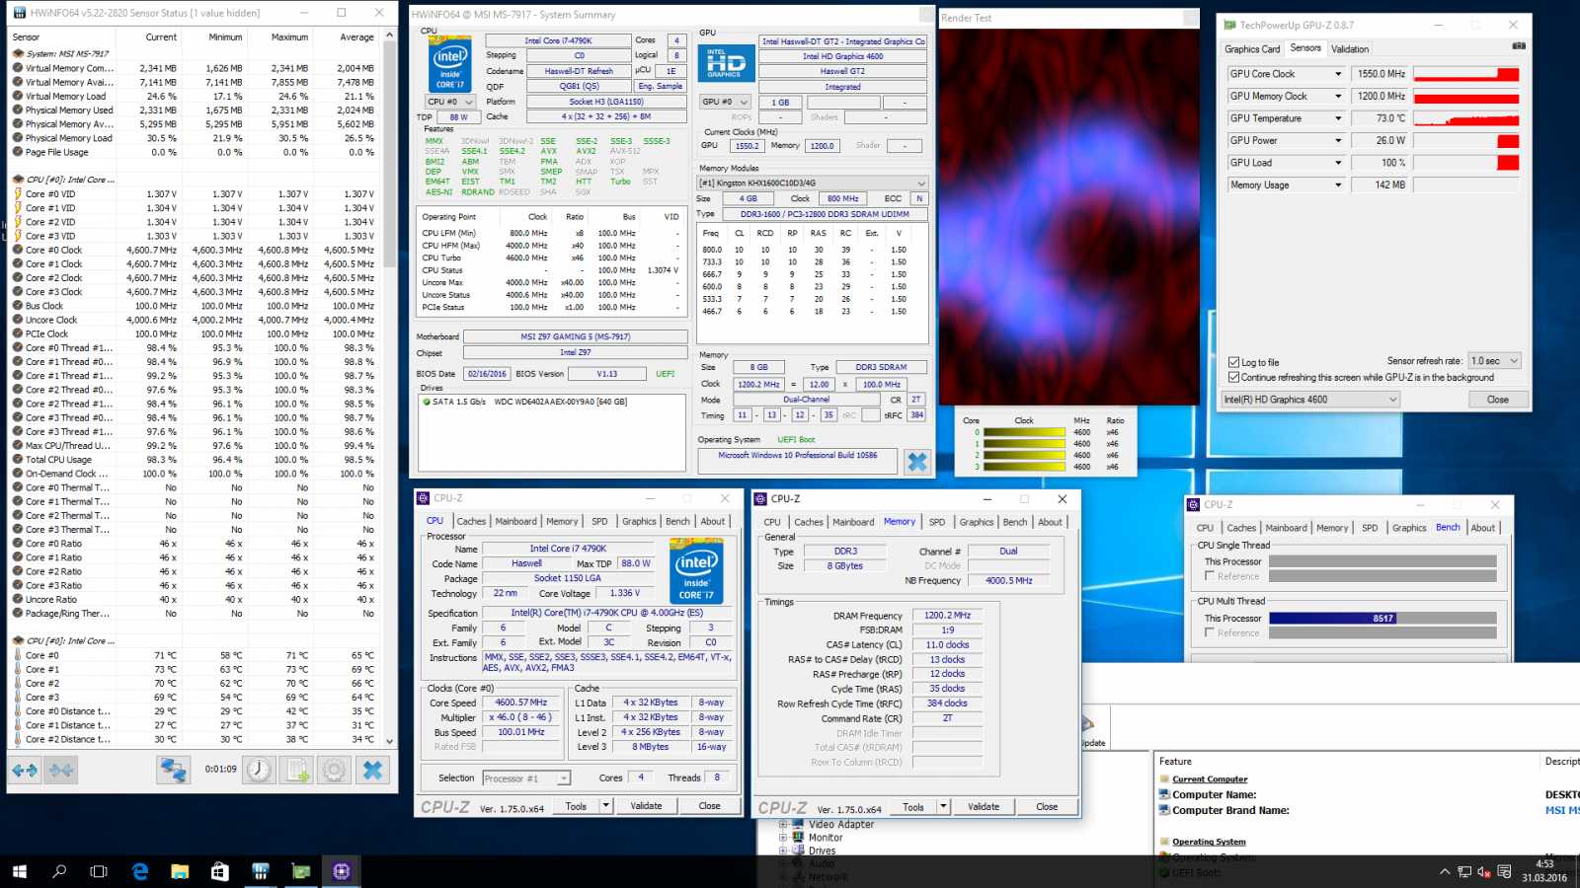The height and width of the screenshot is (888, 1580).
Task: Click Intel inside logo in CPU-Z CPU tab
Action: tap(696, 570)
